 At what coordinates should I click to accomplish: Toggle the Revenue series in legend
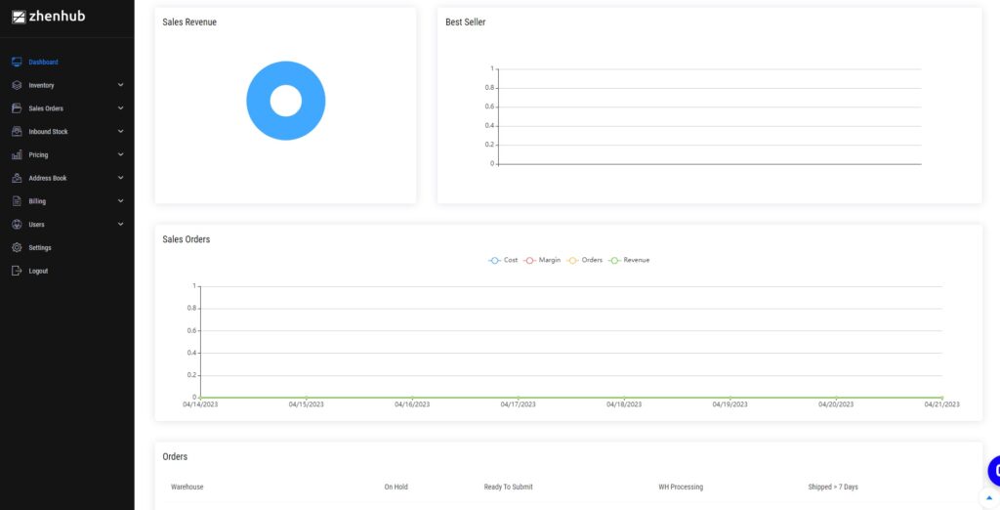(x=630, y=261)
